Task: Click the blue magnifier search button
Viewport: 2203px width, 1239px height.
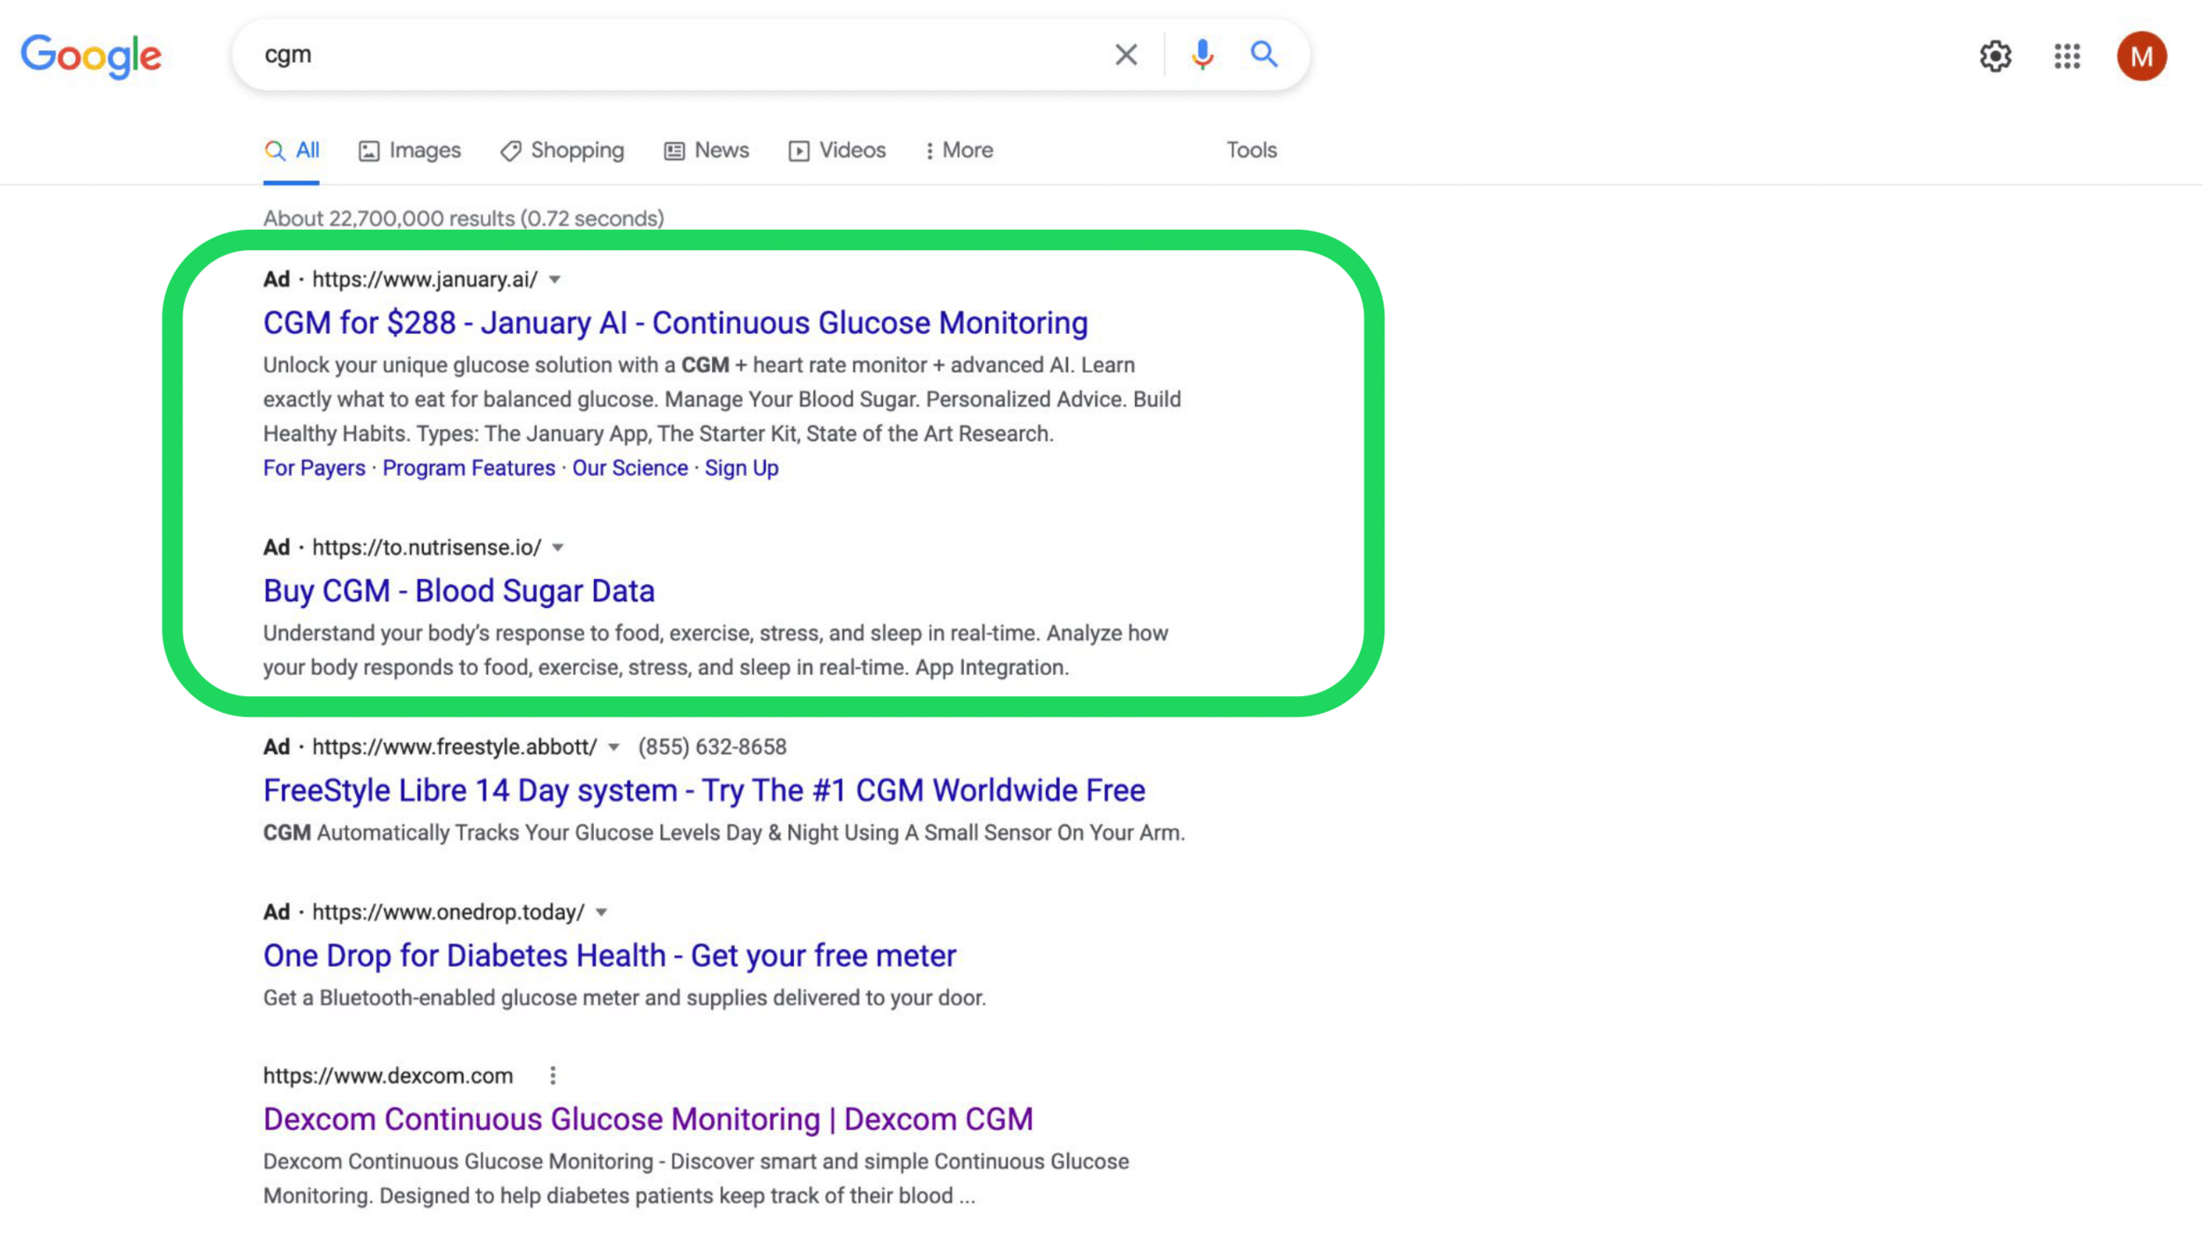Action: [x=1264, y=55]
